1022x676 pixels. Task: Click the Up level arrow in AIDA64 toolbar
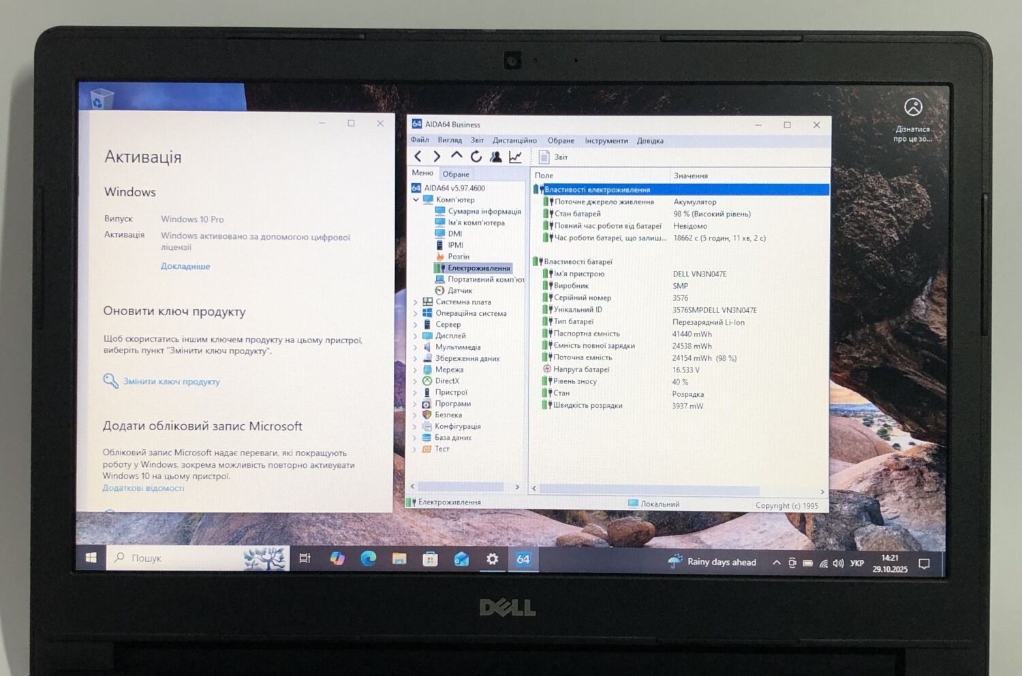point(456,156)
